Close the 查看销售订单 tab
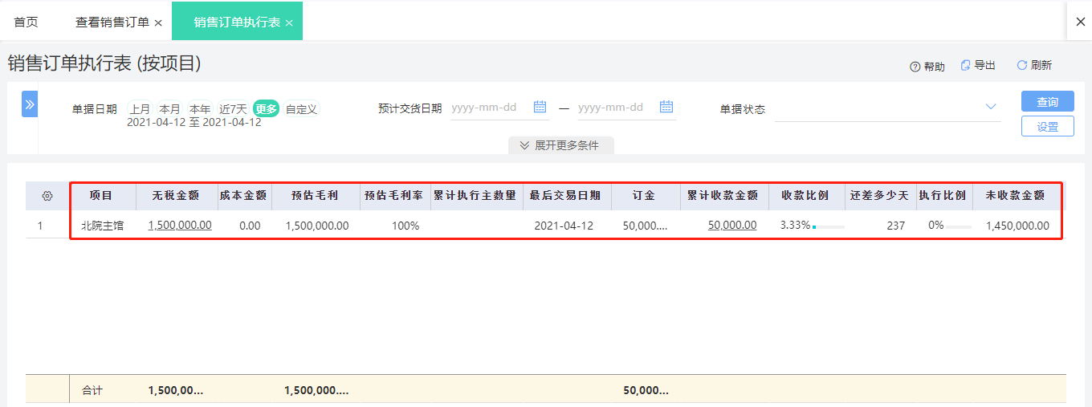This screenshot has width=1092, height=407. tap(158, 22)
